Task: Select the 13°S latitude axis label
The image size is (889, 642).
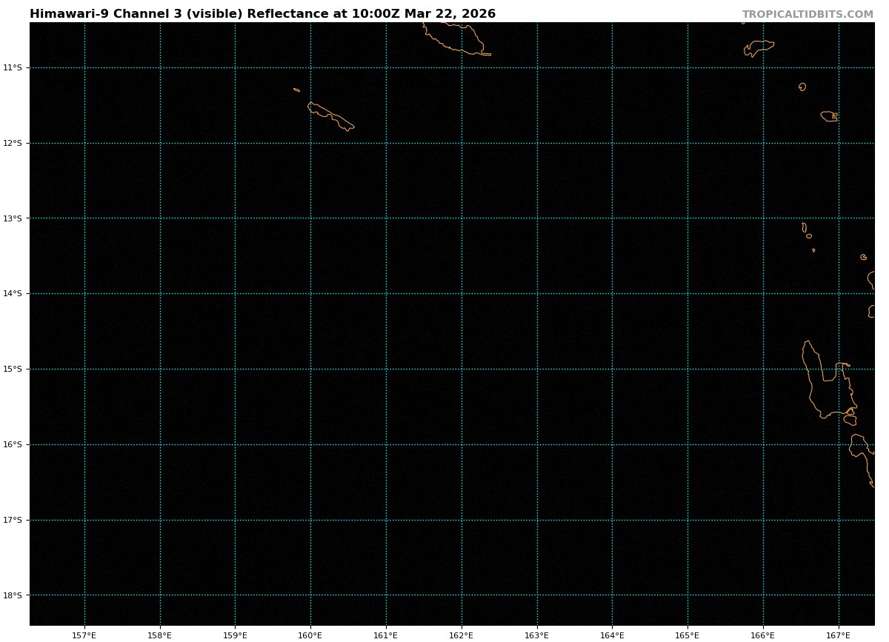Action: [x=13, y=218]
